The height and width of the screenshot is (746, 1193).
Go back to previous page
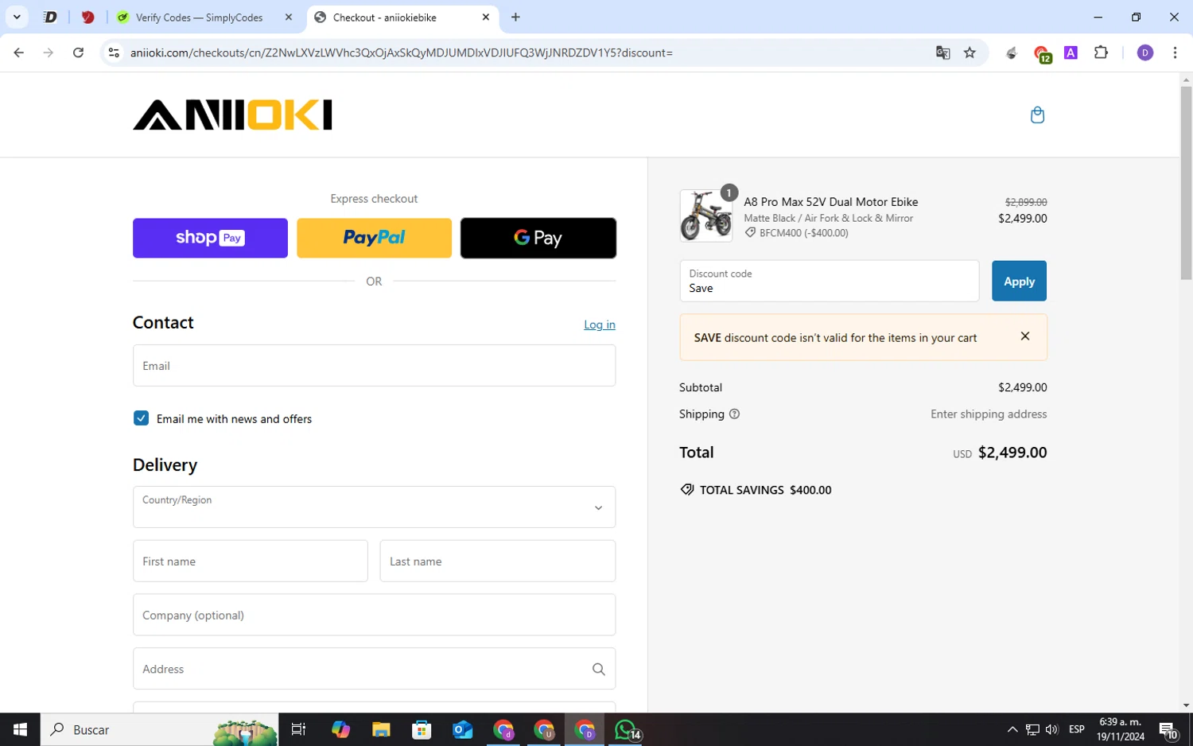coord(19,52)
